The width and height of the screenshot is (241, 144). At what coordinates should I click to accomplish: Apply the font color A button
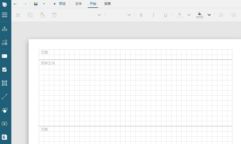[180, 15]
